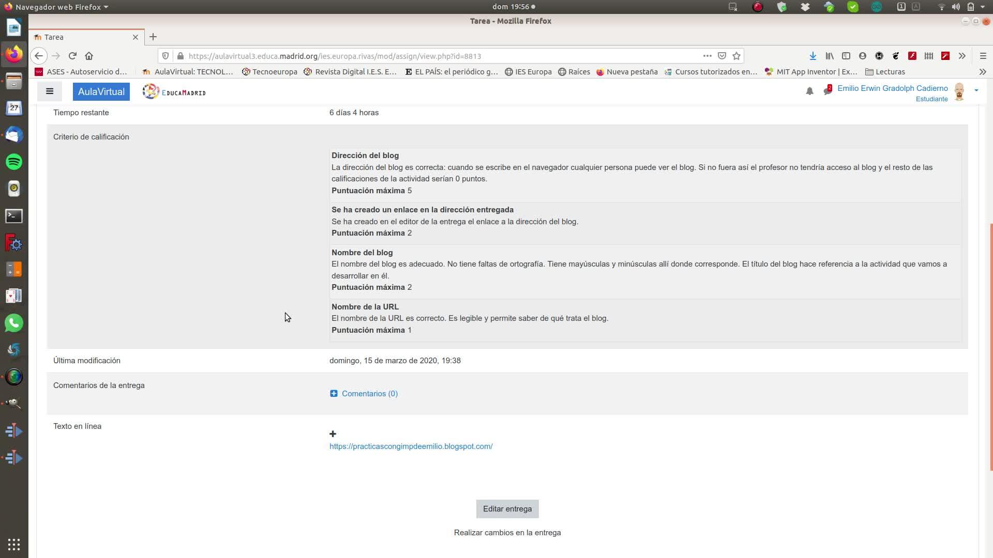Toggle the AulaVirtual side navigation drawer
The width and height of the screenshot is (993, 558).
50,91
